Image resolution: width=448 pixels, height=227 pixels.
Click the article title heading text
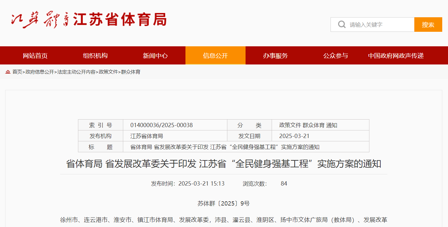(x=223, y=164)
